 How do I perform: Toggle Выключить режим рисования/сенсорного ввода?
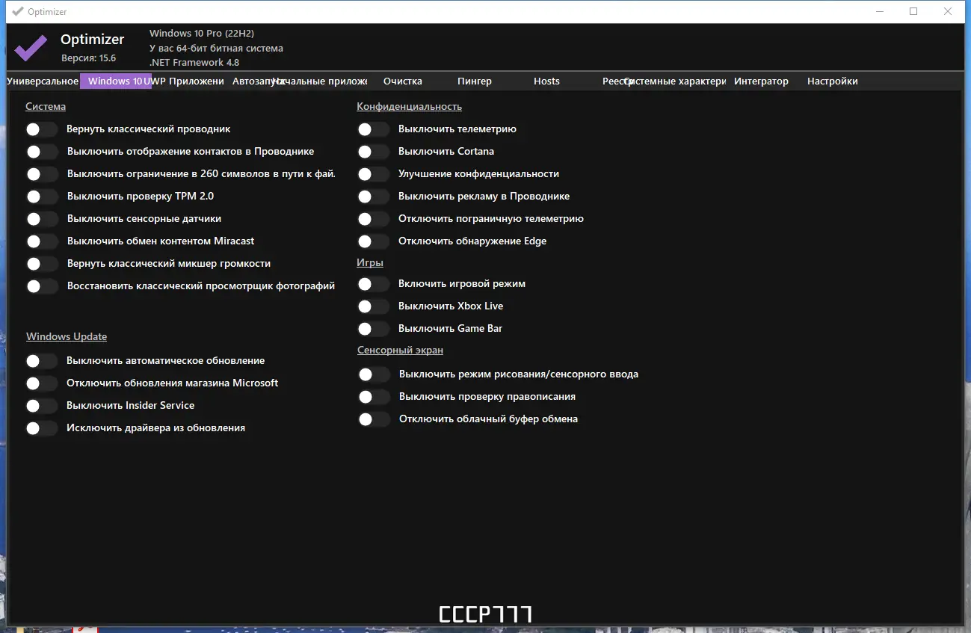(374, 374)
